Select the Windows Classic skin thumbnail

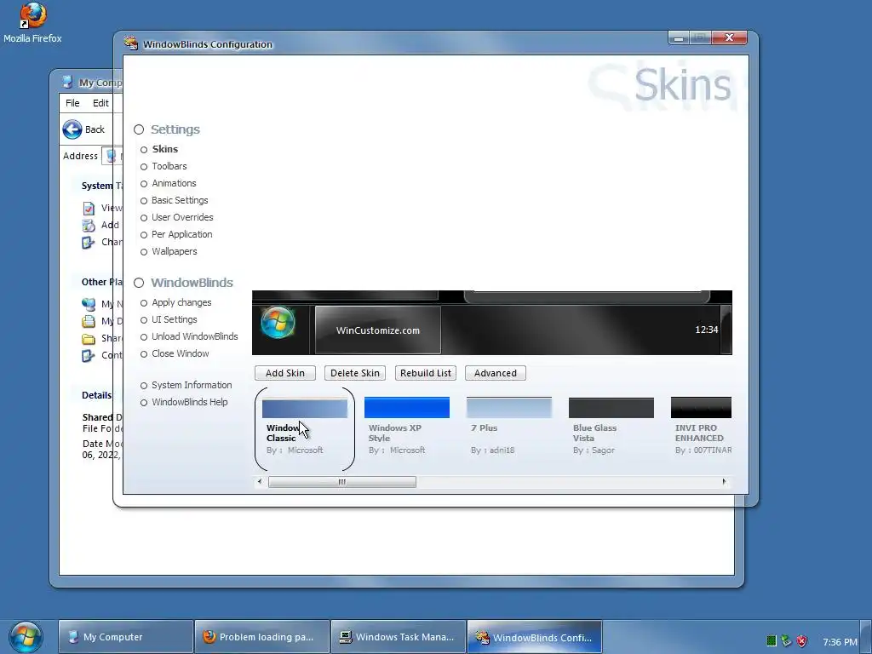(305, 408)
